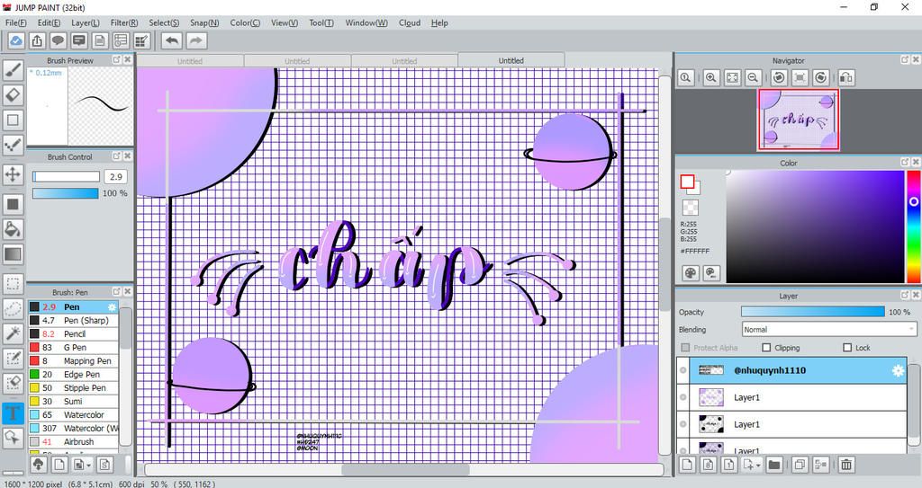
Task: Select the G Pen brush
Action: 74,348
